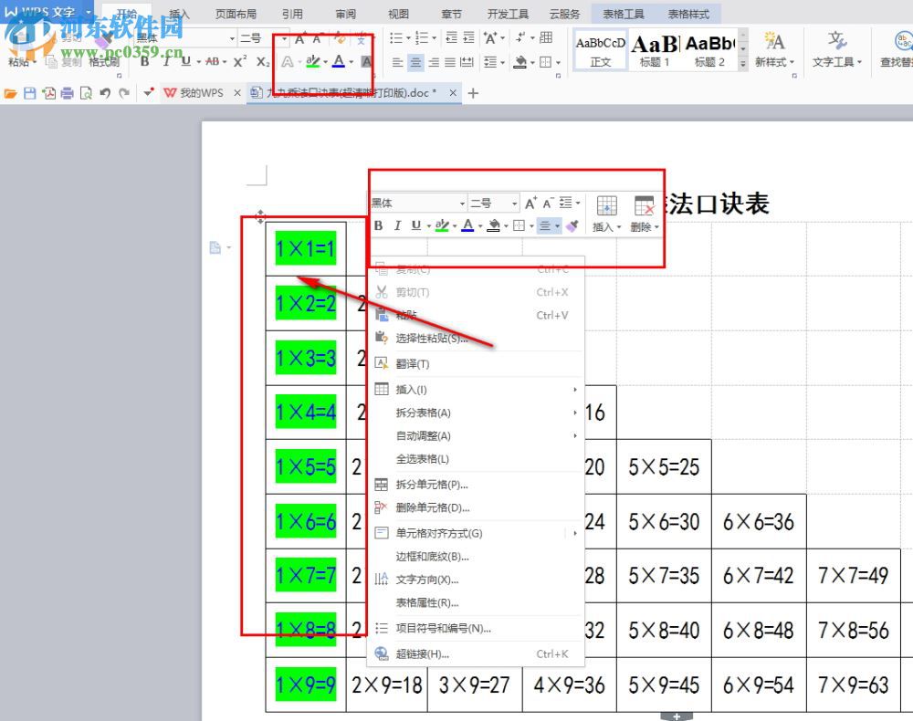Viewport: 913px width, 721px height.
Task: Select the underline icon on the mini toolbar
Action: pos(415,225)
